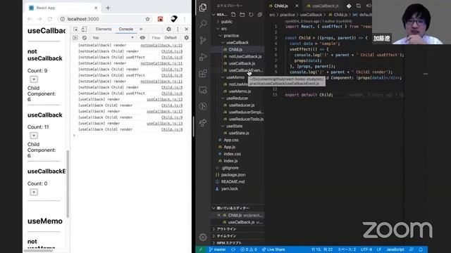Toggle the console sidebar icon
This screenshot has width=451, height=253.
[x=75, y=38]
